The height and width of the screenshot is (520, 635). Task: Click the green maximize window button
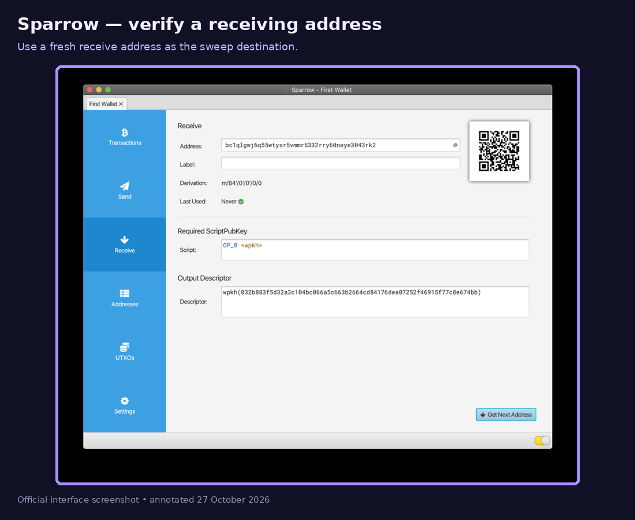[x=108, y=90]
